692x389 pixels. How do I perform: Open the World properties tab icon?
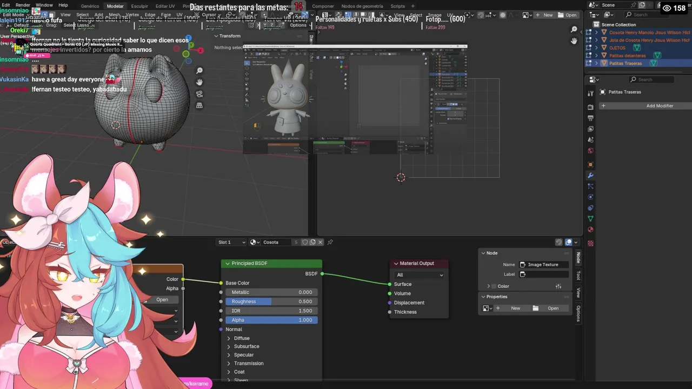(x=590, y=151)
